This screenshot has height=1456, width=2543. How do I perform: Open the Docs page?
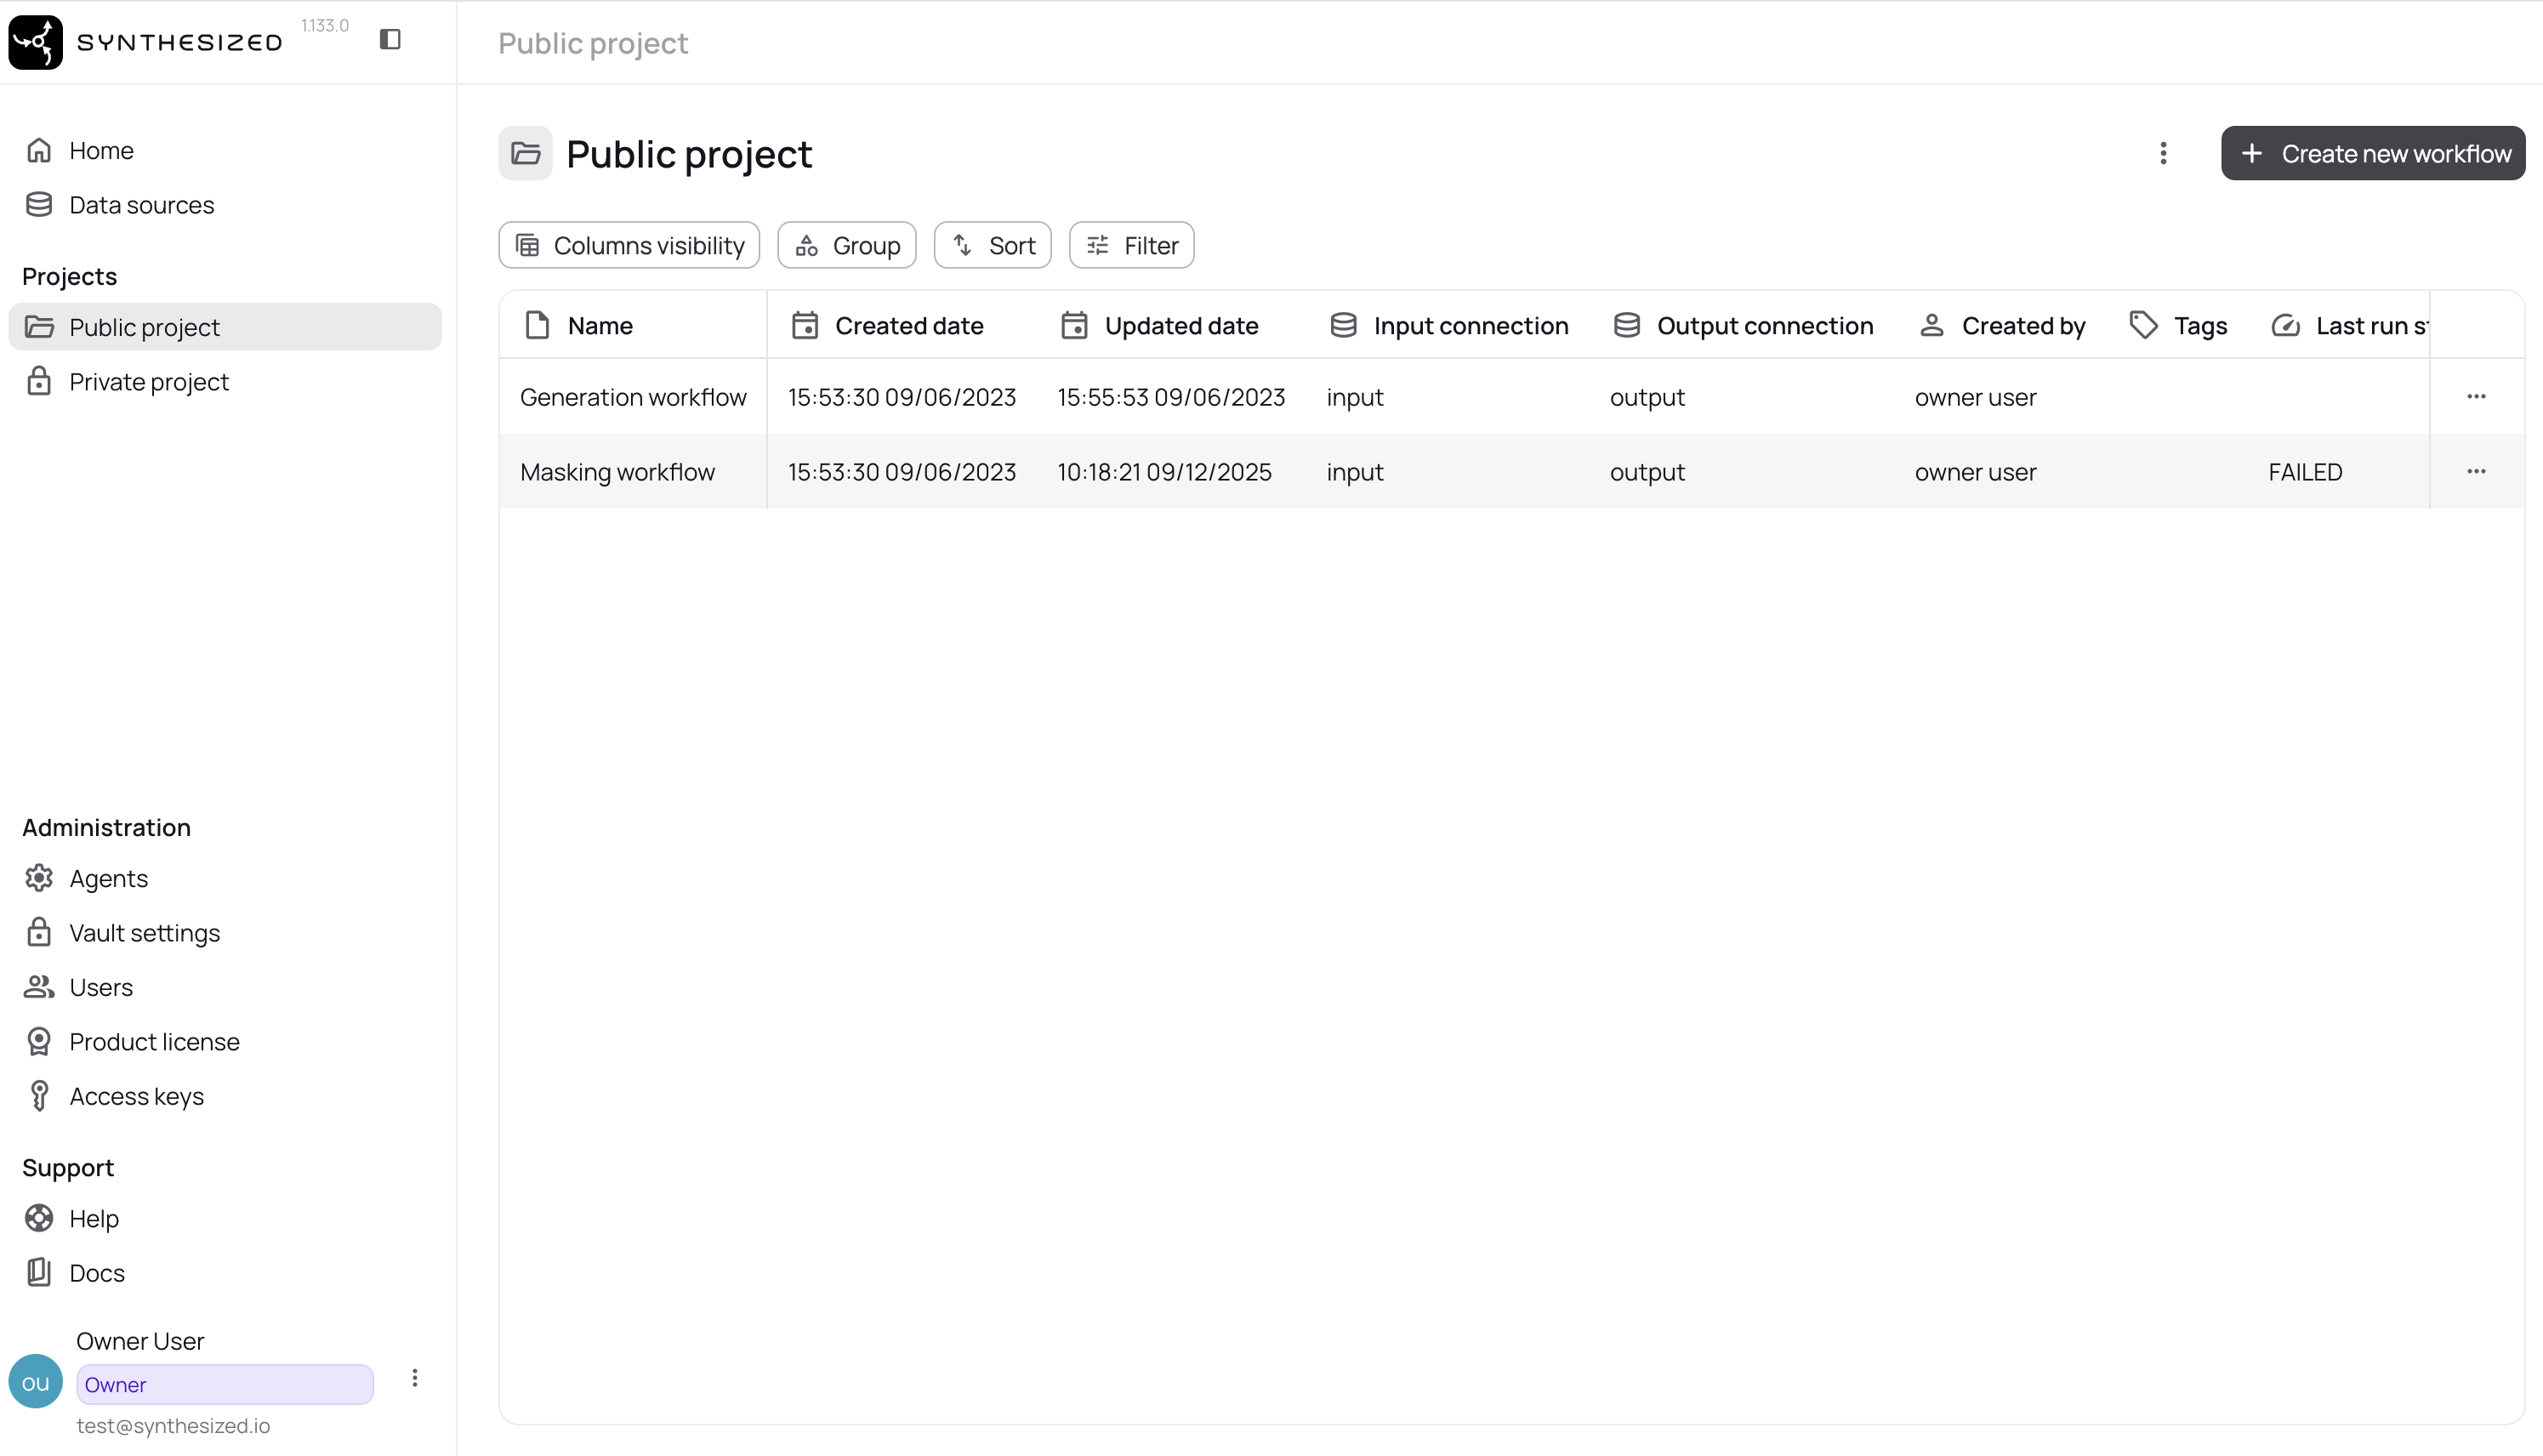[96, 1272]
